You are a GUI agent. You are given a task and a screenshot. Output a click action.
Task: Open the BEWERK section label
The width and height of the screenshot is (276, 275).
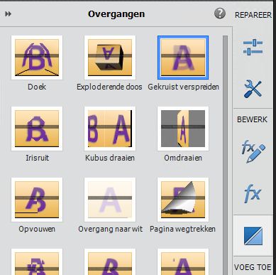click(252, 119)
